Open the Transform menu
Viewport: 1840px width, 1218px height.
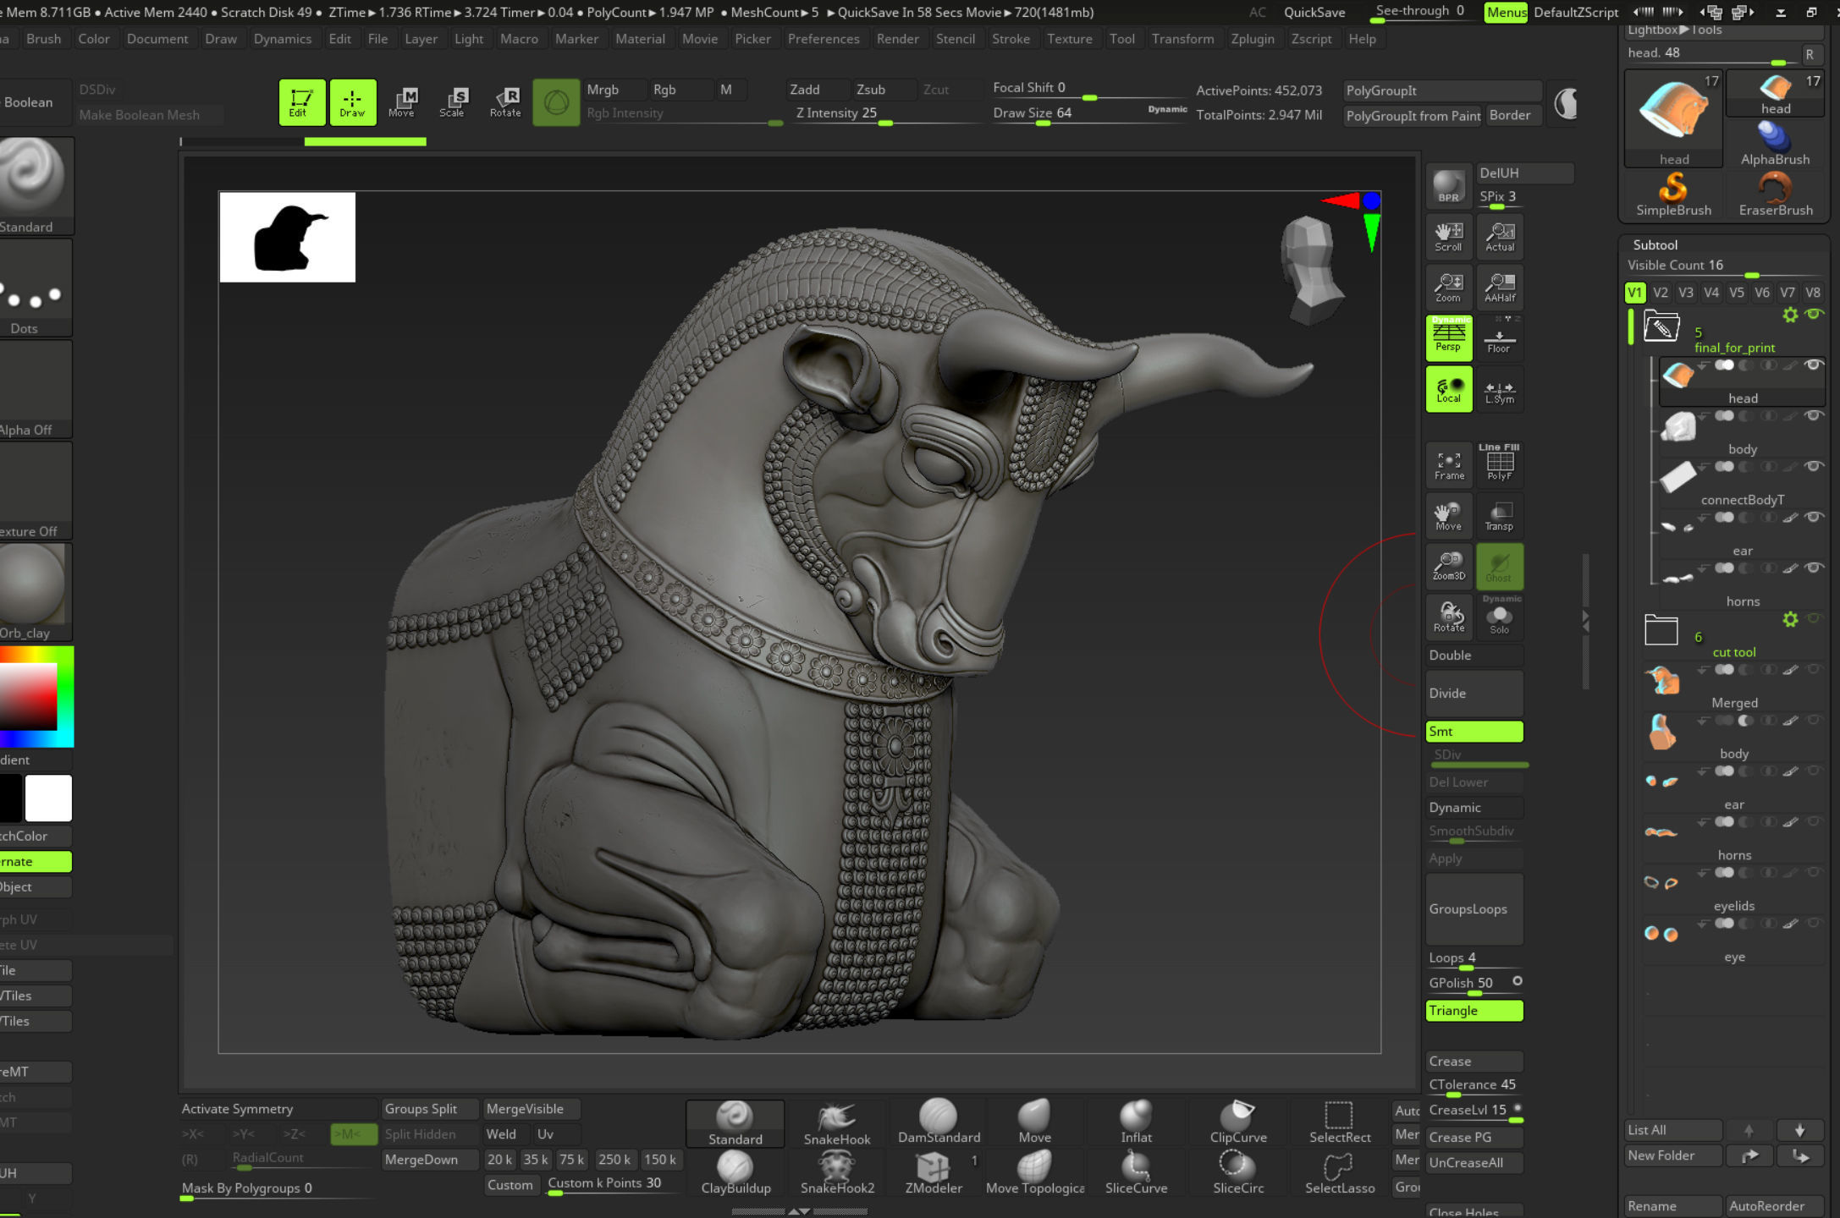point(1182,39)
